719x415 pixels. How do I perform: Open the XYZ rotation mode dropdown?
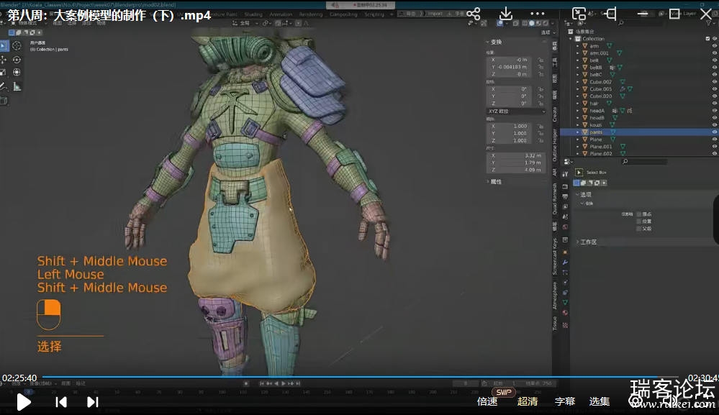(x=516, y=111)
